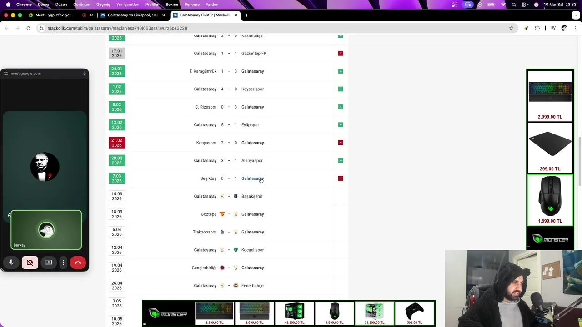Open Control Center in the menu bar
The height and width of the screenshot is (327, 582).
tap(525, 5)
